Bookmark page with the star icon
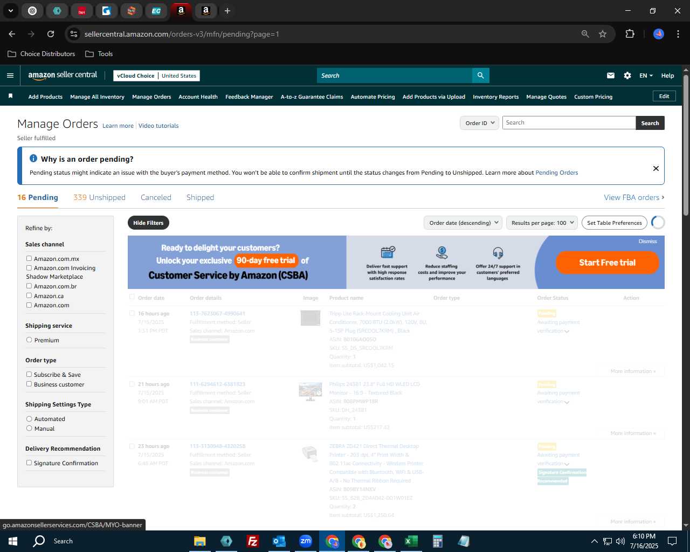The height and width of the screenshot is (552, 690). (603, 34)
